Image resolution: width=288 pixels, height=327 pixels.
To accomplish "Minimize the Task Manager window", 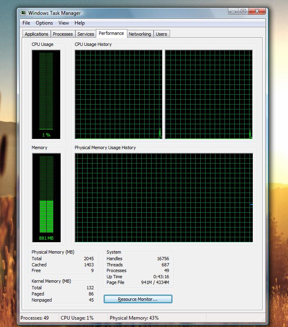I will pos(233,11).
